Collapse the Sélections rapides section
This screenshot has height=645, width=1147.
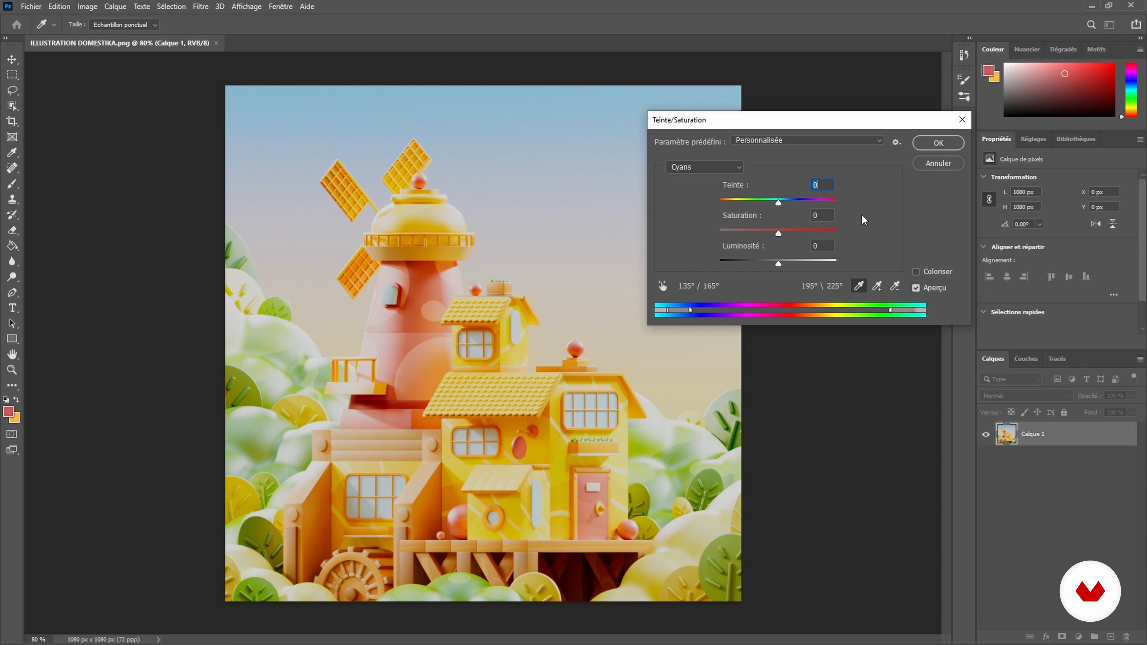984,311
